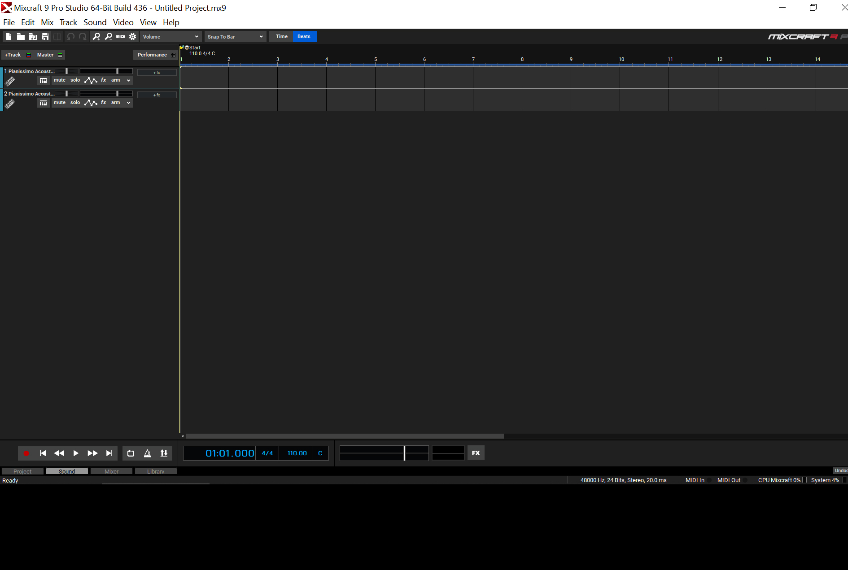Screen dimensions: 848x570
Task: Open the project key C selector
Action: [320, 453]
